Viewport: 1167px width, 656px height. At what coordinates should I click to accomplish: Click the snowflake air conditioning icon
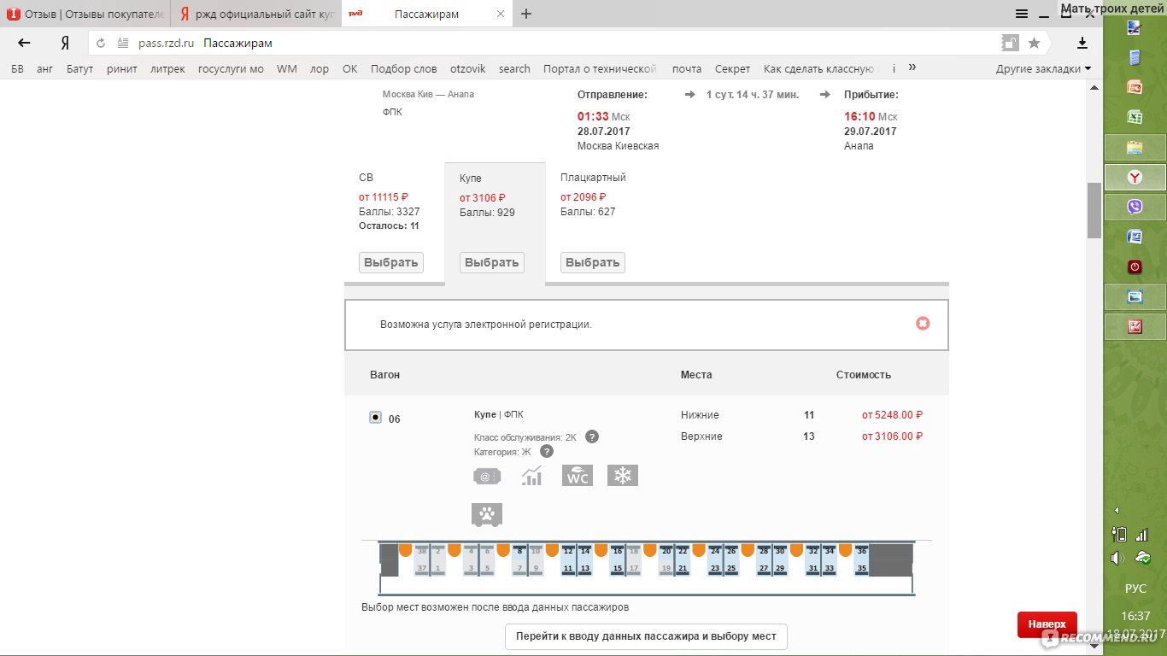coord(623,476)
